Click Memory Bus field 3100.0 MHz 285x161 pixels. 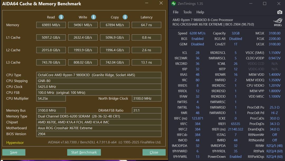51,110
